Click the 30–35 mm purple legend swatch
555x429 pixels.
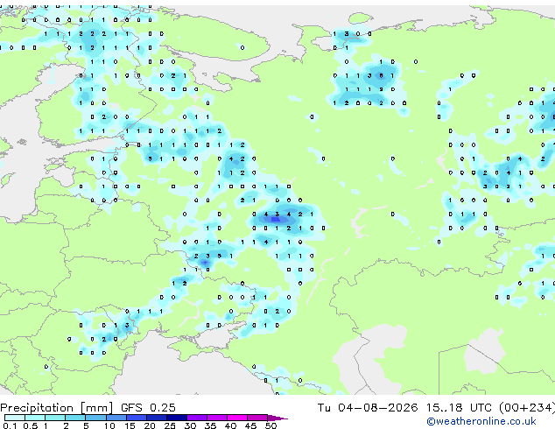tap(197, 418)
